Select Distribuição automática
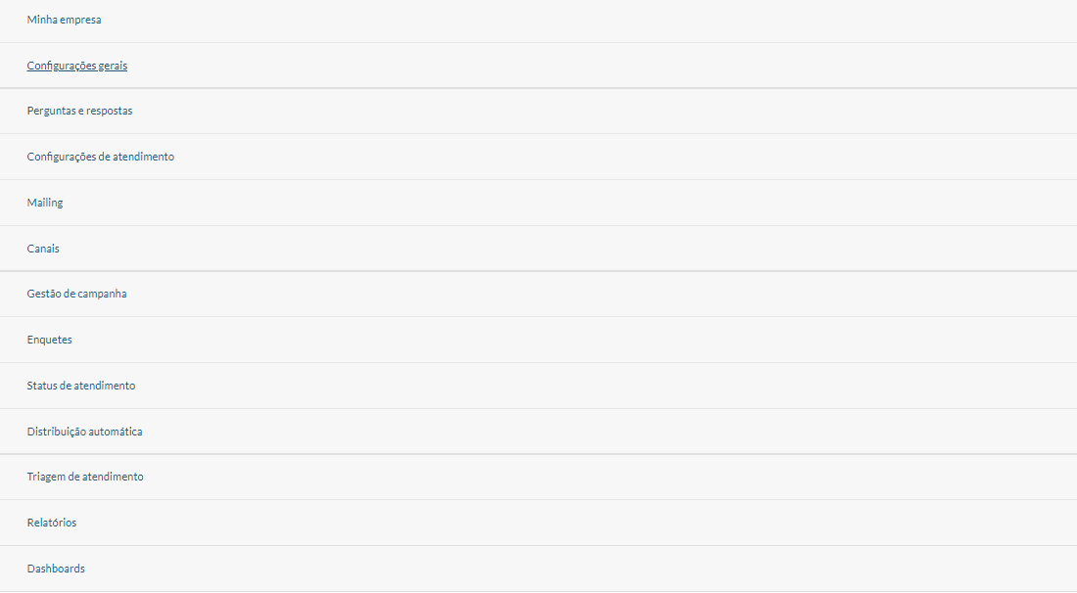Viewport: 1077px width, 593px height. tap(538, 432)
